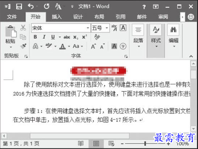Screen dimensions: 198x149
Task: Open underline style dropdown arrow
Action: pyautogui.click(x=60, y=37)
